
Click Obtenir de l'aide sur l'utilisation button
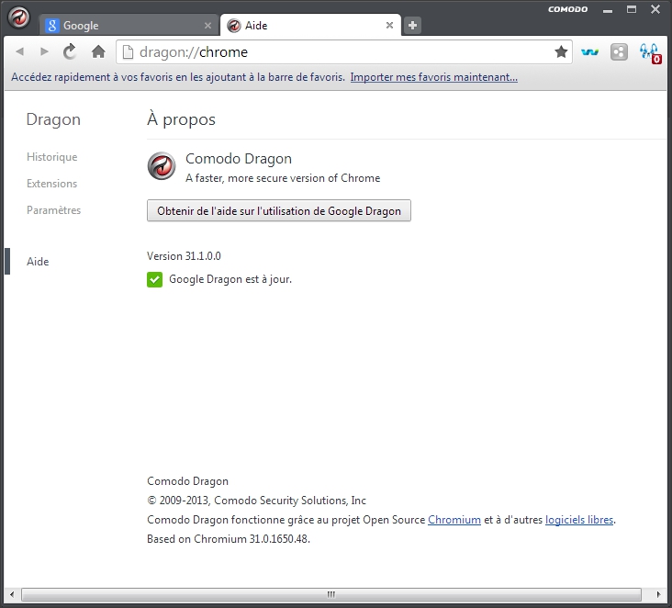pyautogui.click(x=279, y=210)
